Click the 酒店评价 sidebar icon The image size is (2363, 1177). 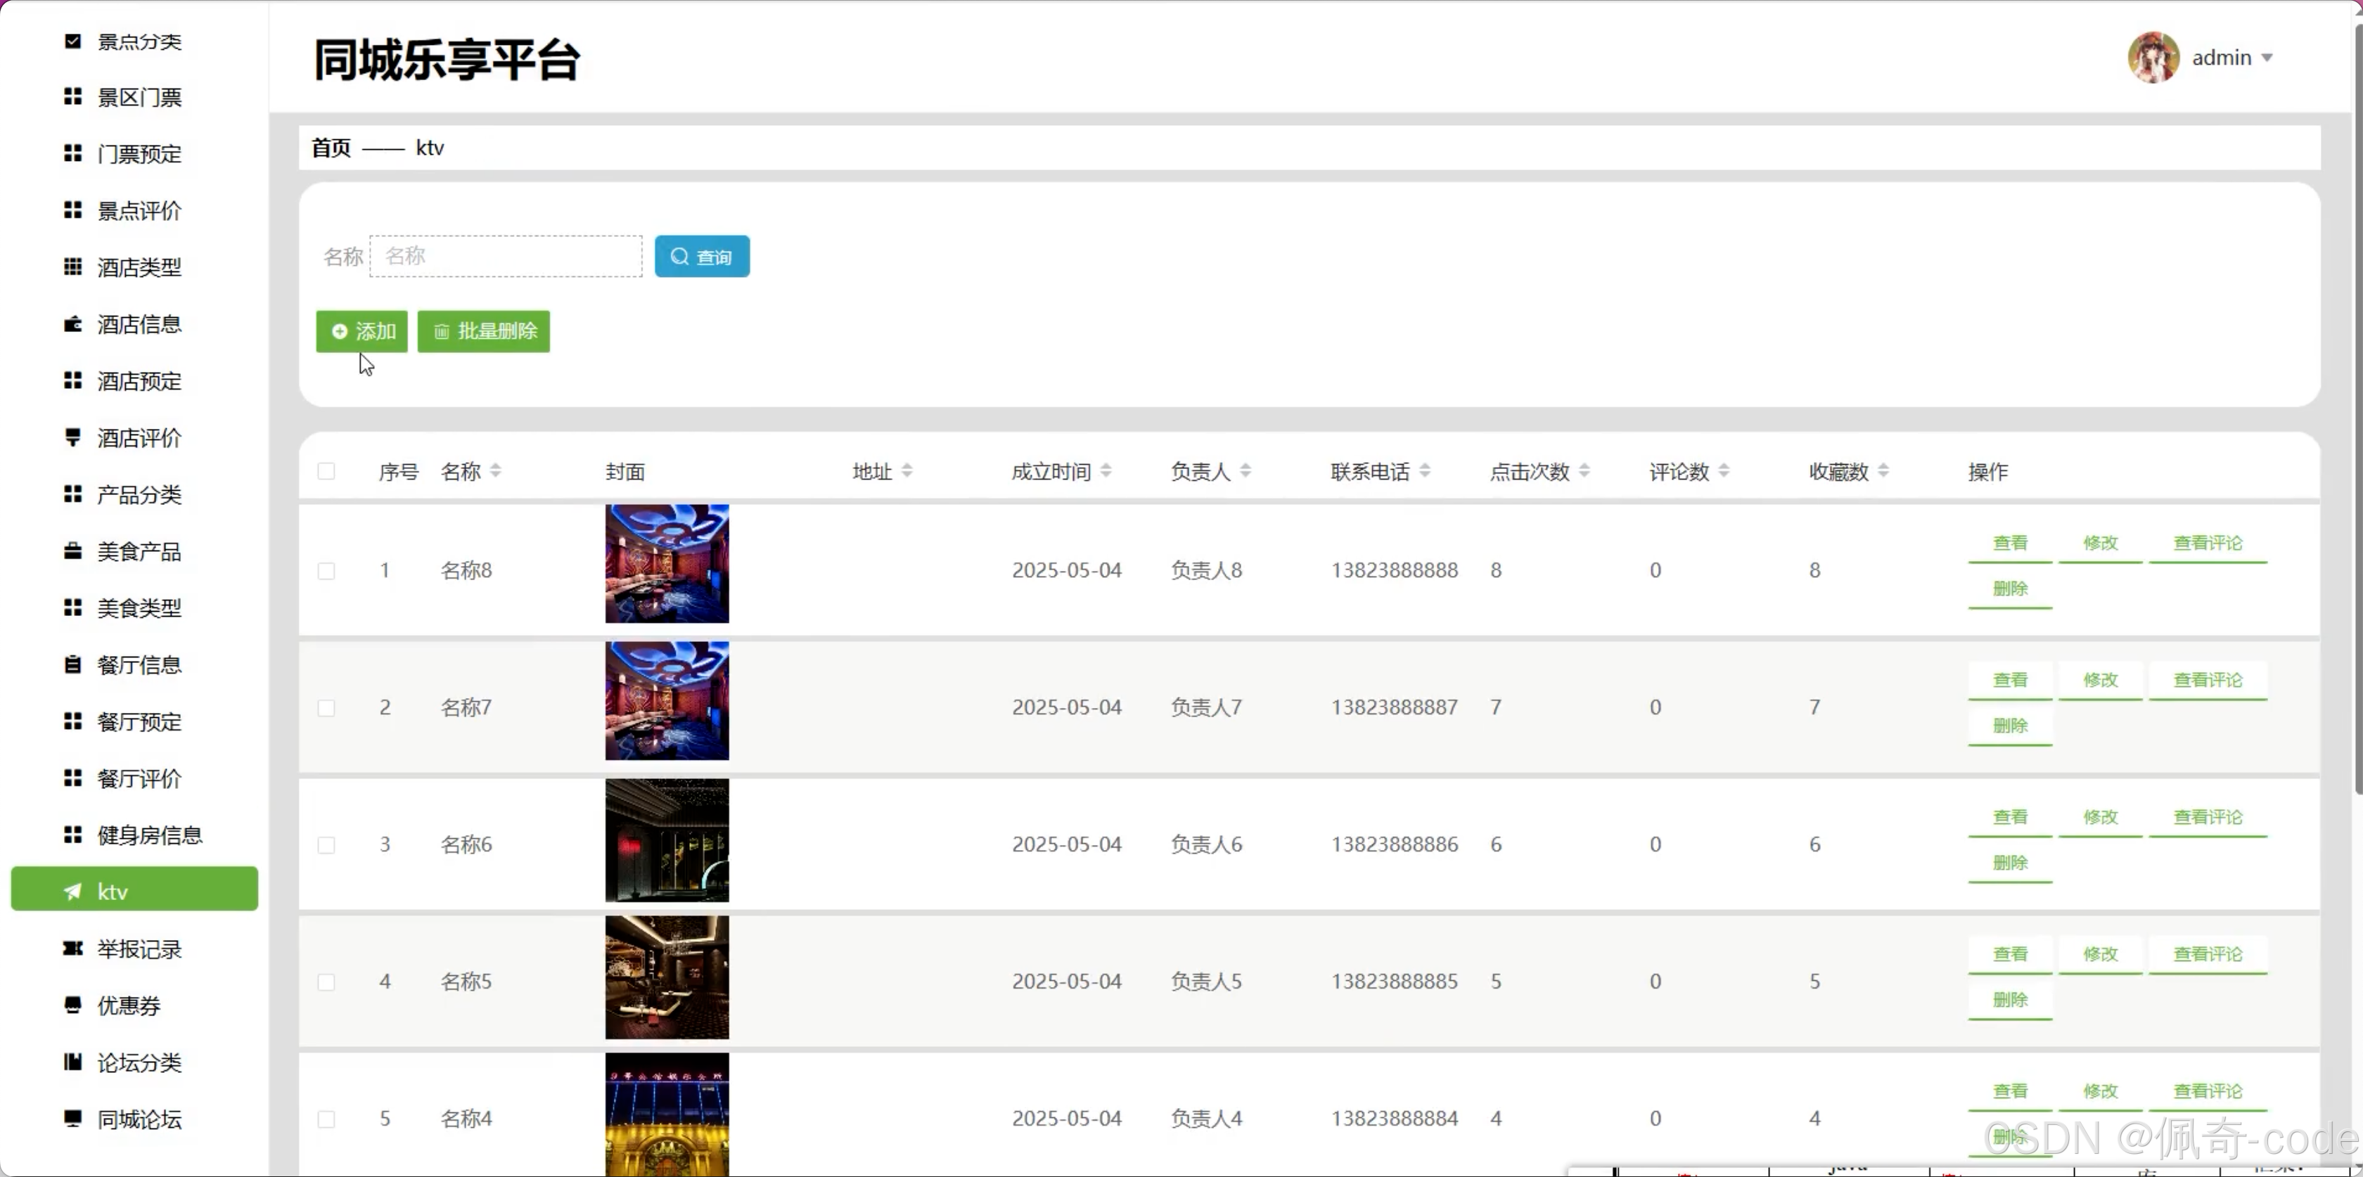(72, 437)
